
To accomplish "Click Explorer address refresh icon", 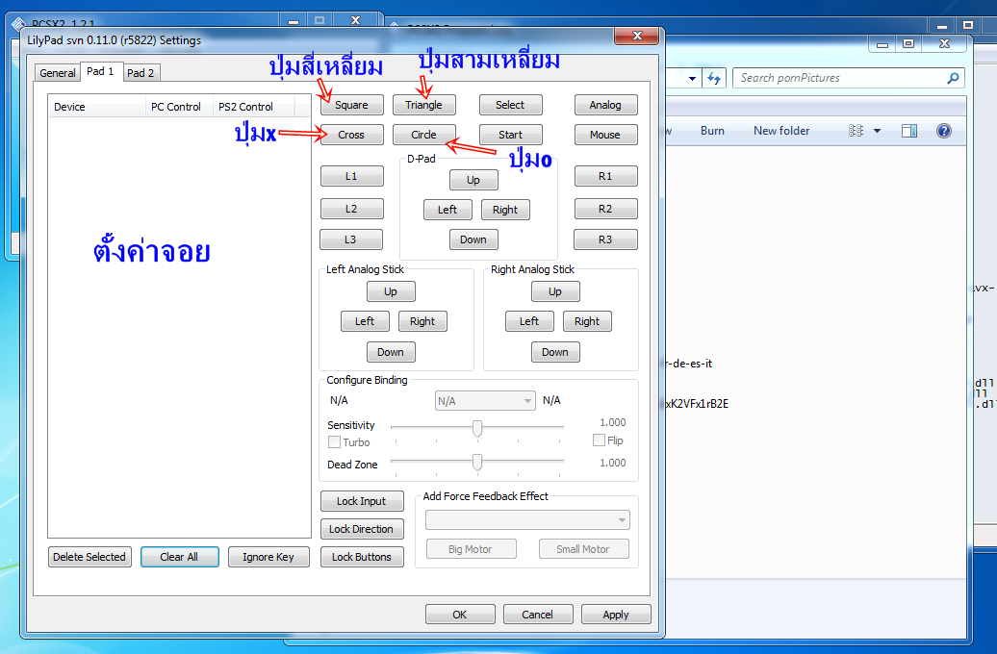I will (x=714, y=79).
